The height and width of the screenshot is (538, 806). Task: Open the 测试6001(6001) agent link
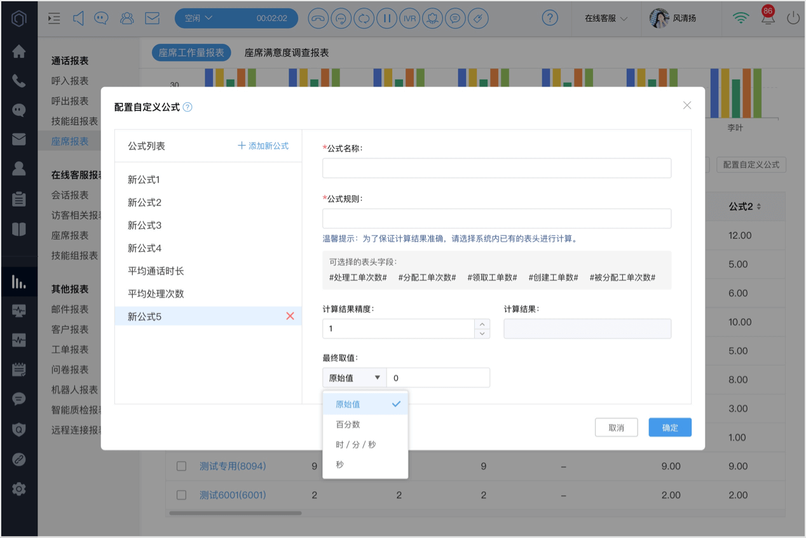233,495
